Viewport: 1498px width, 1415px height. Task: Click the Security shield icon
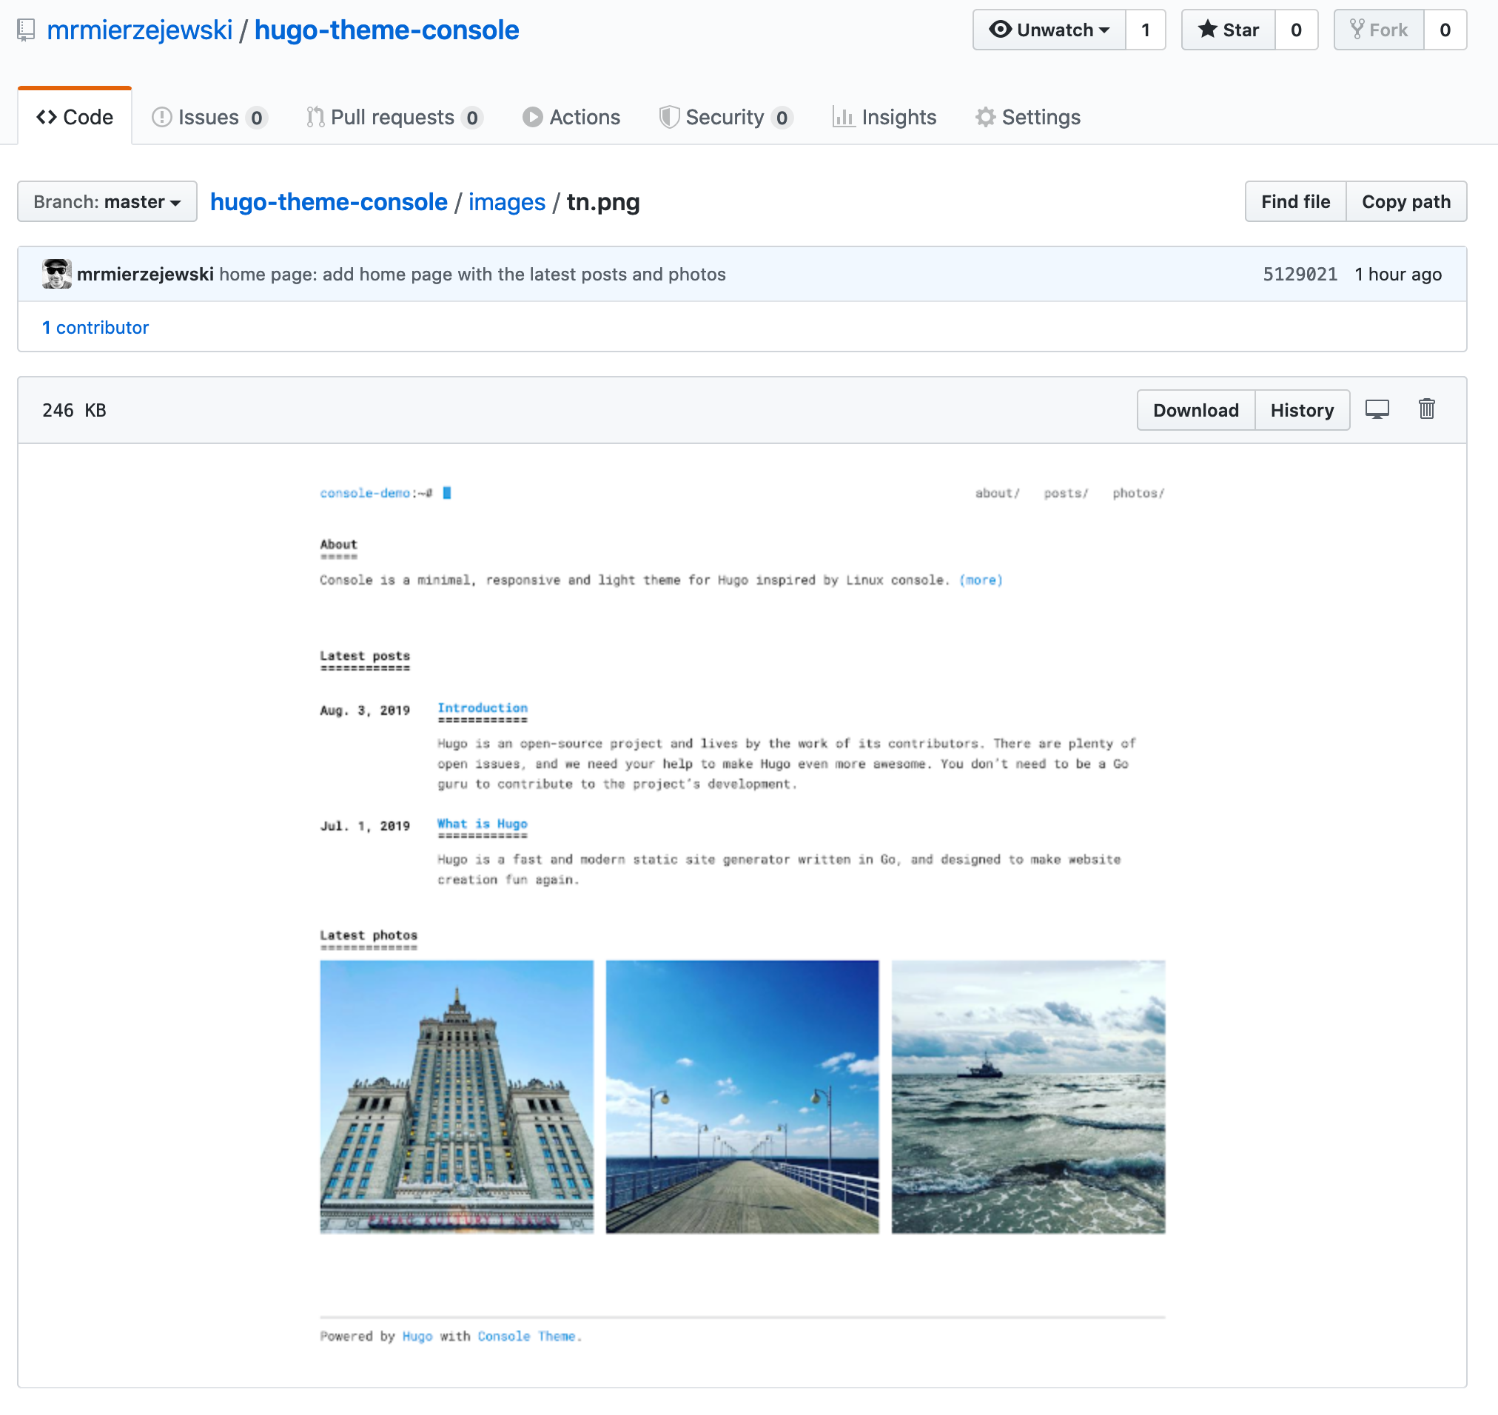pyautogui.click(x=669, y=117)
